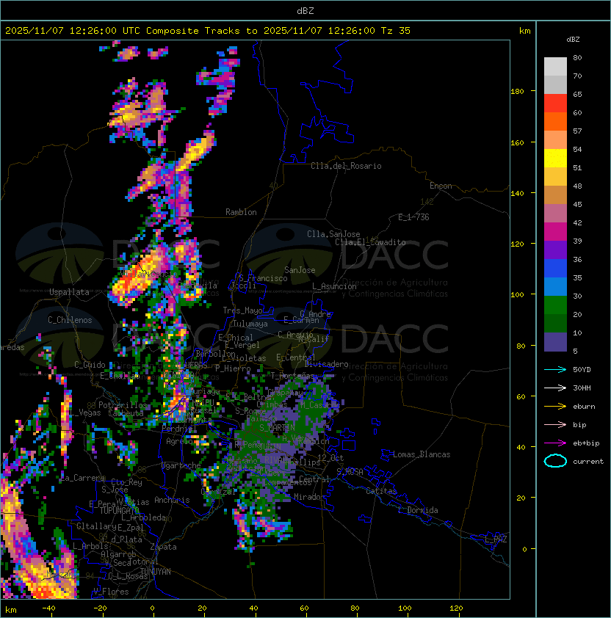611x618 pixels.
Task: Click the 'TUNUYAN' map label
Action: point(156,572)
